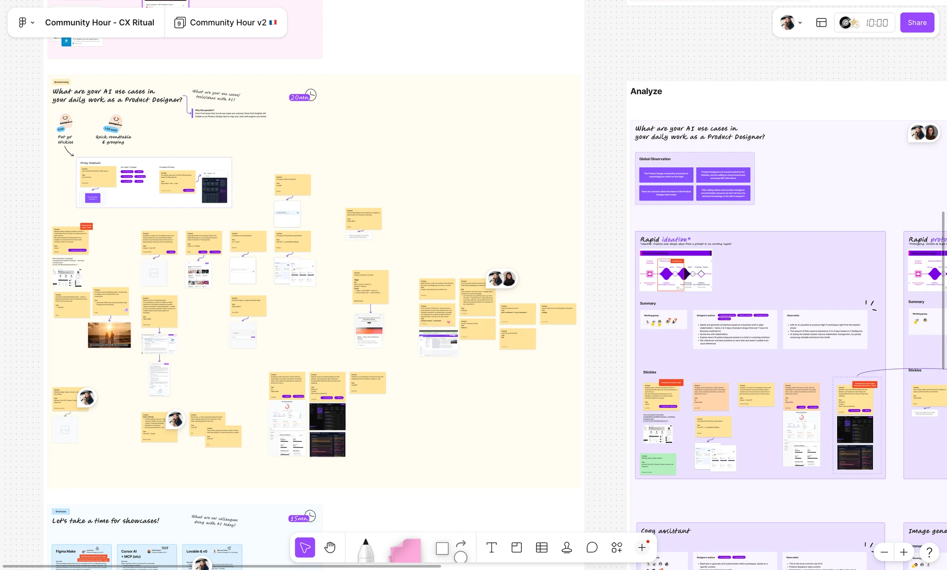The height and width of the screenshot is (570, 947).
Task: Select the Copy assistant section title
Action: [x=666, y=531]
